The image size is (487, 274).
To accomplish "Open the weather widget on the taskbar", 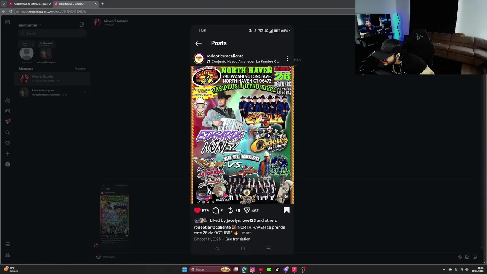I will (11, 269).
